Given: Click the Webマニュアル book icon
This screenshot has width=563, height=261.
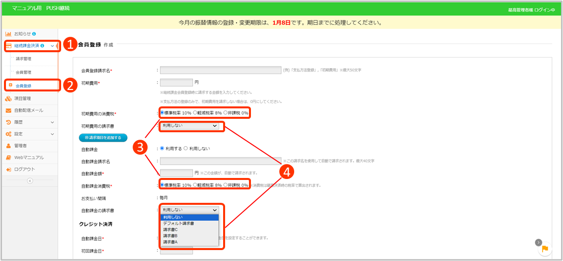Looking at the screenshot, I should [8, 158].
